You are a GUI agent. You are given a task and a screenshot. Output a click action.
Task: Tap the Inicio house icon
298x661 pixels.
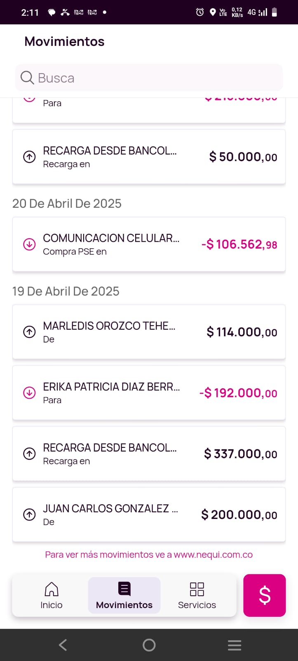[52, 590]
